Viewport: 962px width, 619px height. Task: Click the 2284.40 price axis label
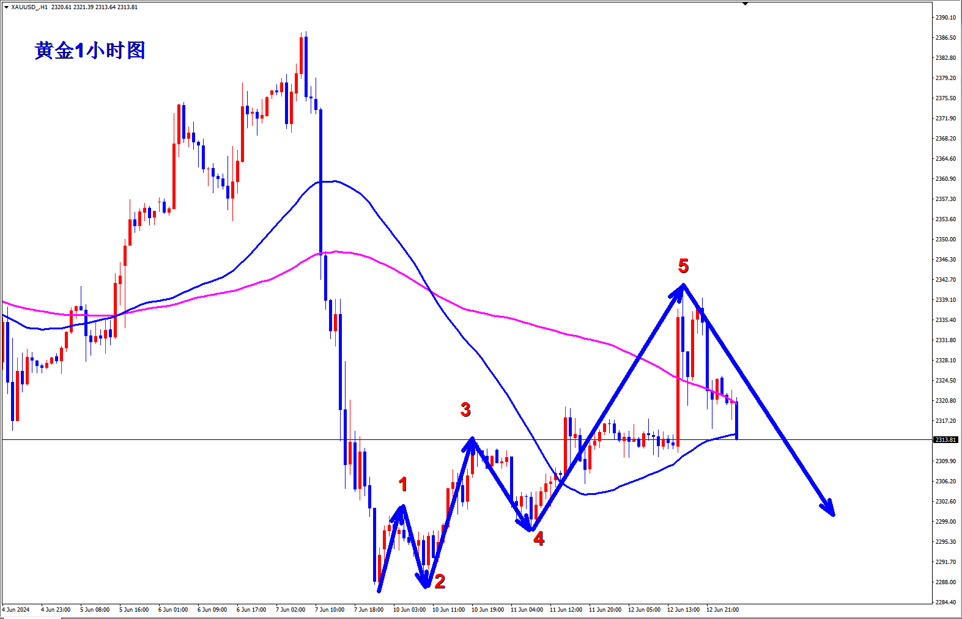point(945,603)
